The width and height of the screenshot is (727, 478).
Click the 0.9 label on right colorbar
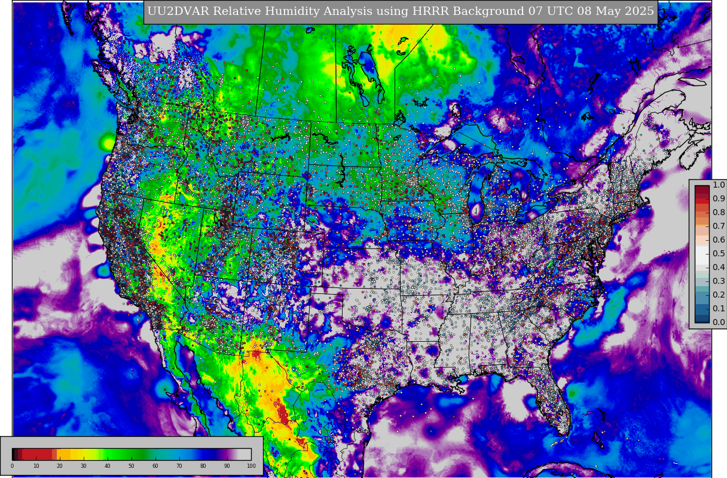(x=719, y=199)
